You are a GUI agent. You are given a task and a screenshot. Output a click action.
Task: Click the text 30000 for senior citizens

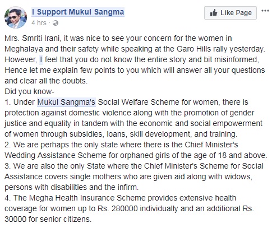pyautogui.click(x=48, y=219)
